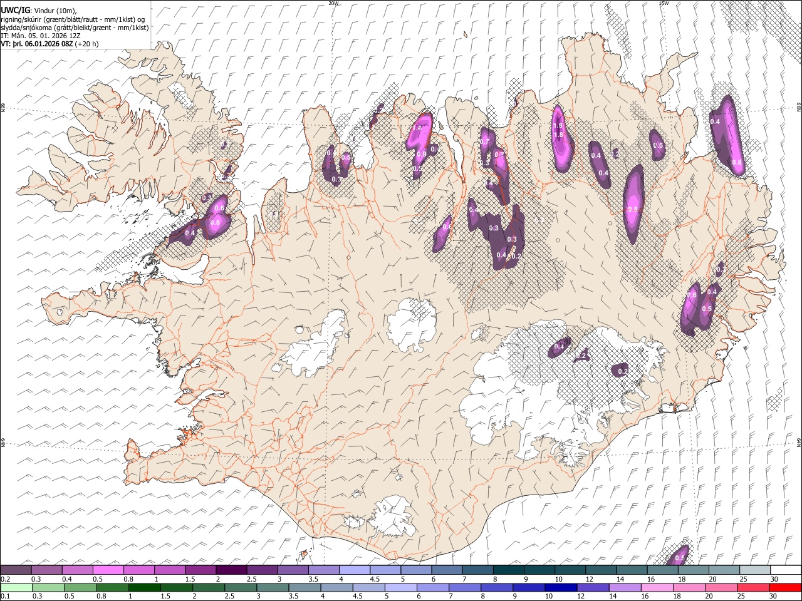Screen dimensions: 802x601
Task: Select rain legend swatch between 20 and 25
Action: [721, 587]
